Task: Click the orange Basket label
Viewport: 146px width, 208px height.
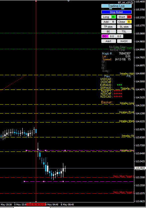Action: pyautogui.click(x=107, y=102)
